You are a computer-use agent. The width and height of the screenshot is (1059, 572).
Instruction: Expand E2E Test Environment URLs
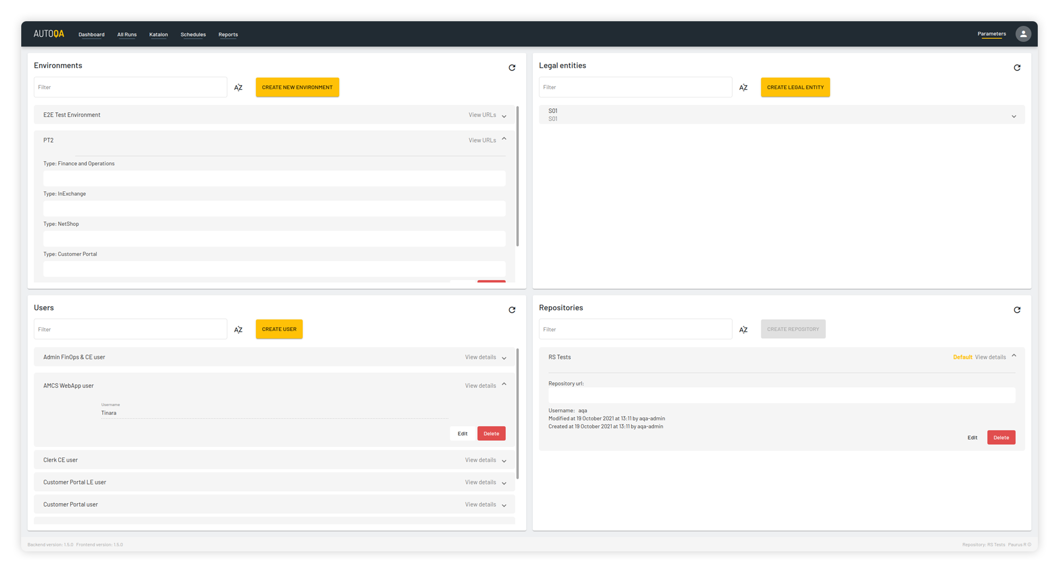504,115
